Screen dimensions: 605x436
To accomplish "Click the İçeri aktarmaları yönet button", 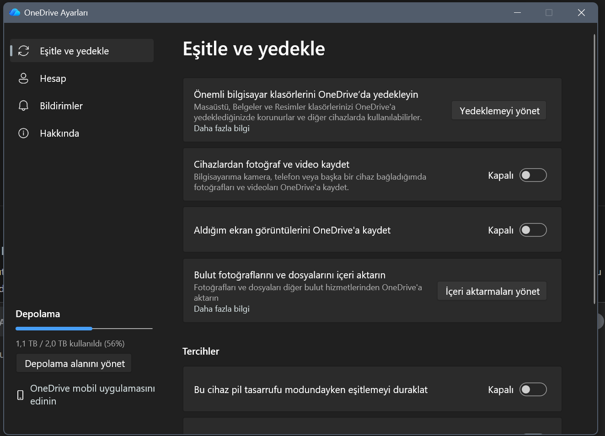I will (x=492, y=291).
